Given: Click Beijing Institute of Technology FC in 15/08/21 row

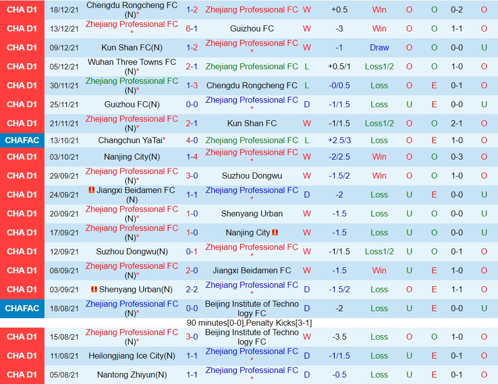Looking at the screenshot, I should [x=252, y=337].
